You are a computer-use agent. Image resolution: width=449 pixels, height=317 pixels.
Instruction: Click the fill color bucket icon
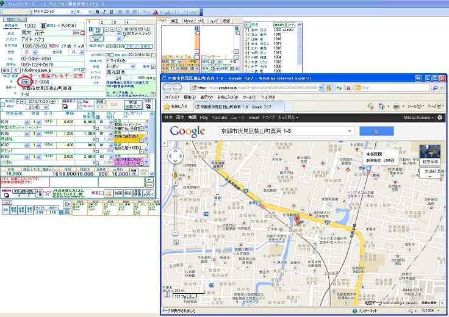click(x=143, y=12)
